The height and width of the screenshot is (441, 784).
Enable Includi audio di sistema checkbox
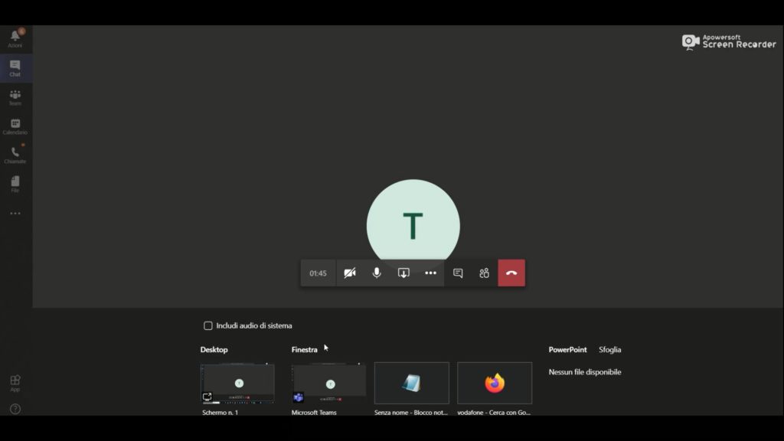pos(208,325)
